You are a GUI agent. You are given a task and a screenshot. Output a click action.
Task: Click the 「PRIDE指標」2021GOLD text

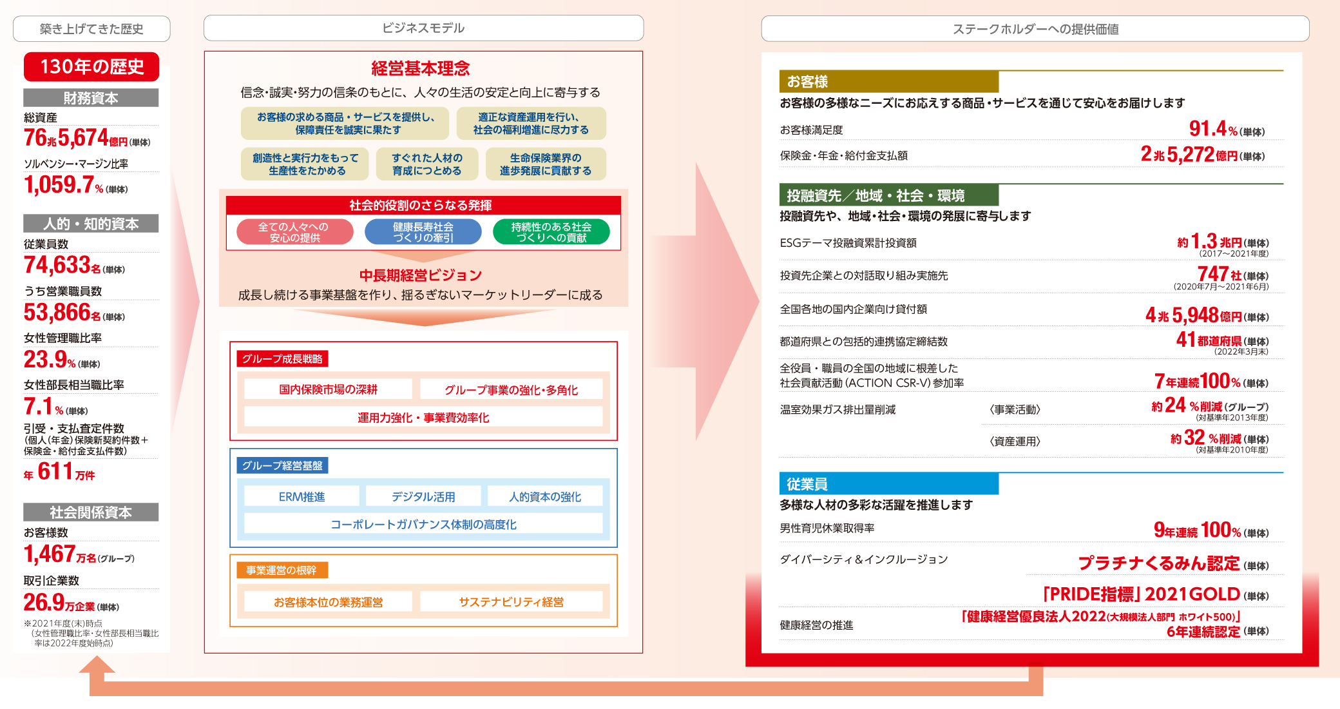coord(1142,594)
